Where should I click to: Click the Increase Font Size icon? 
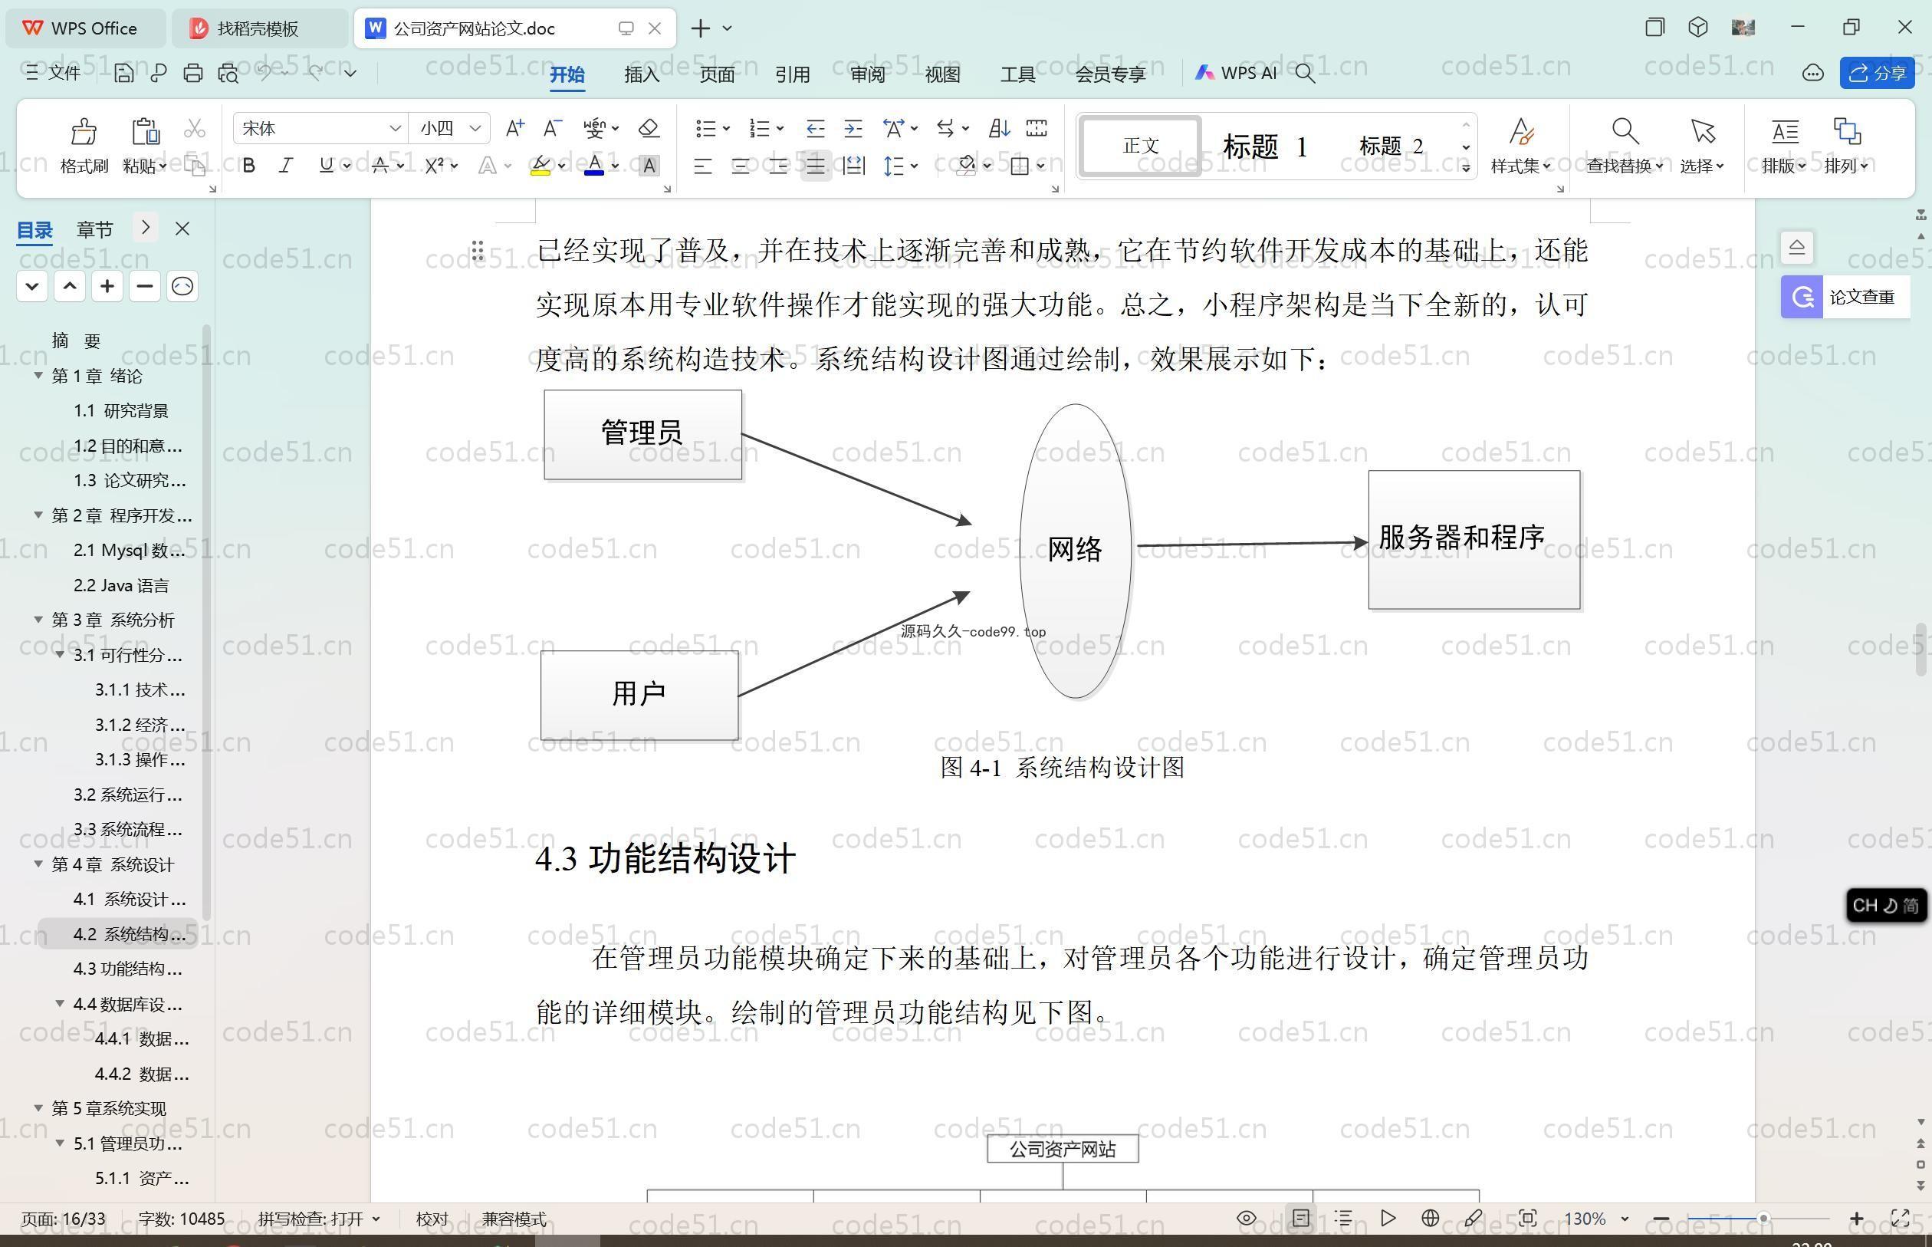514,128
